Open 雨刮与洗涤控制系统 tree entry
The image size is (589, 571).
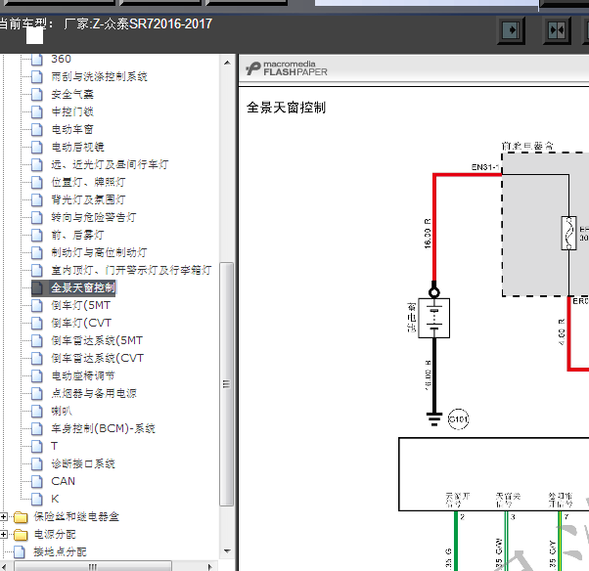point(99,76)
